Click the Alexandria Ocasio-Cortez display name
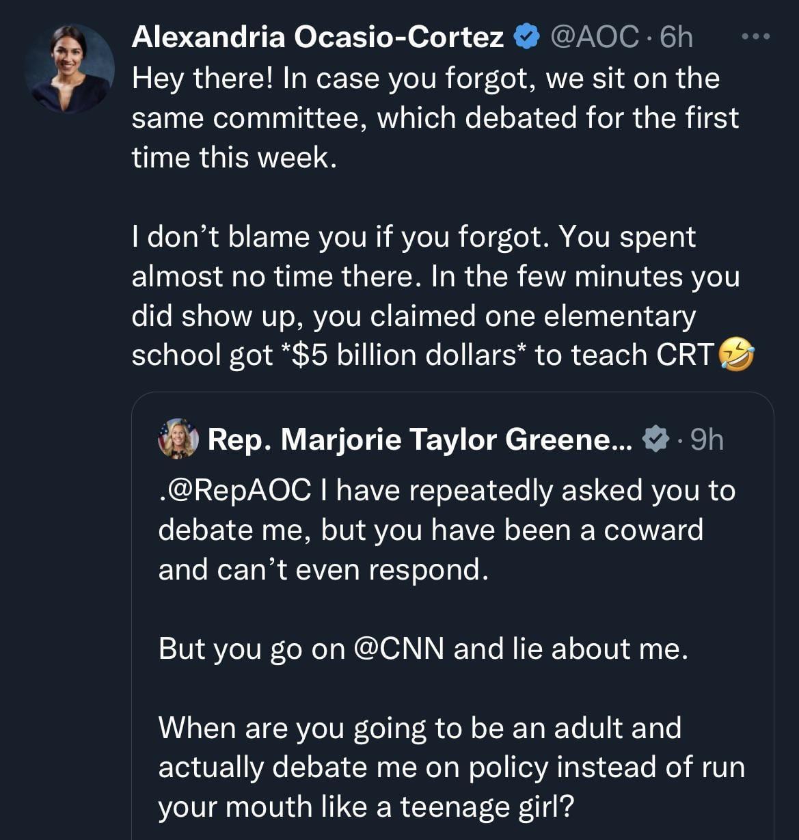The height and width of the screenshot is (840, 799). click(317, 37)
